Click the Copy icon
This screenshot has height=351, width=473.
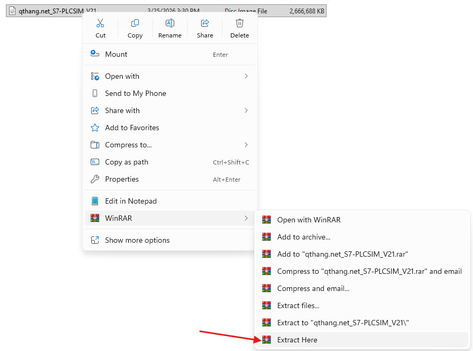[x=135, y=23]
